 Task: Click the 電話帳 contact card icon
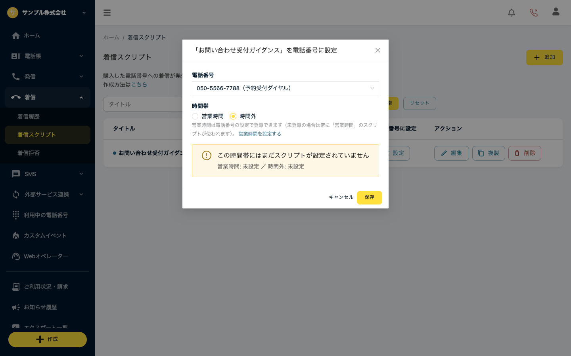pos(16,56)
